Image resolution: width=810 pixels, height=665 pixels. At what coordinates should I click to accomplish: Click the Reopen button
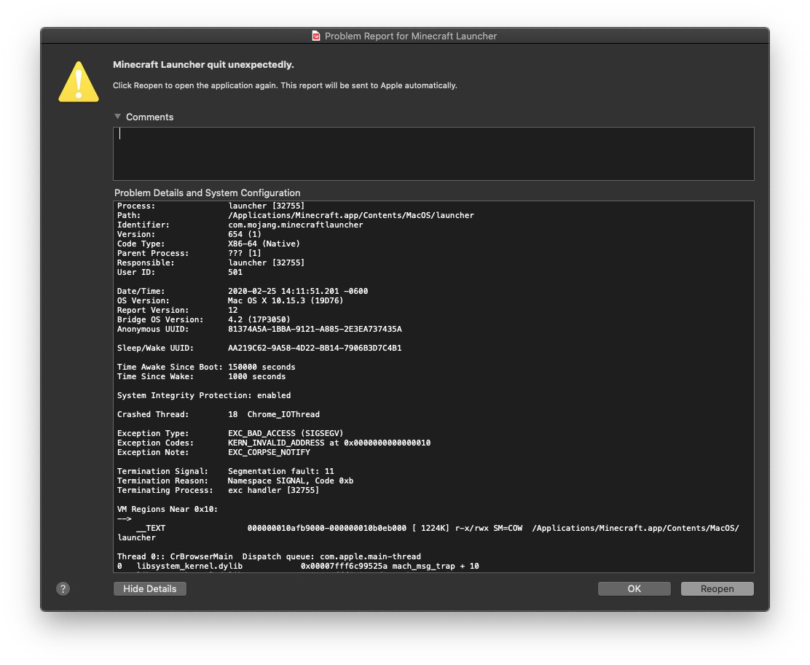pos(717,588)
